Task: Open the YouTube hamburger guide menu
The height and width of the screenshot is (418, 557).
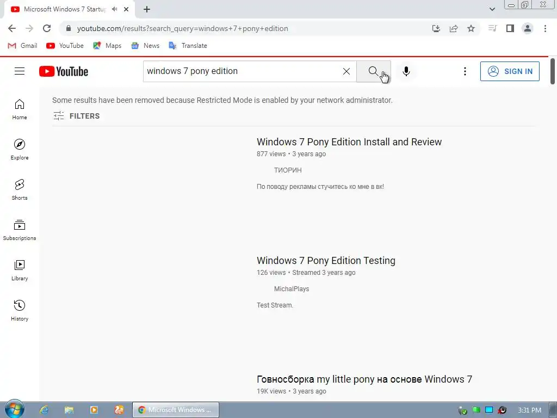Action: click(20, 71)
